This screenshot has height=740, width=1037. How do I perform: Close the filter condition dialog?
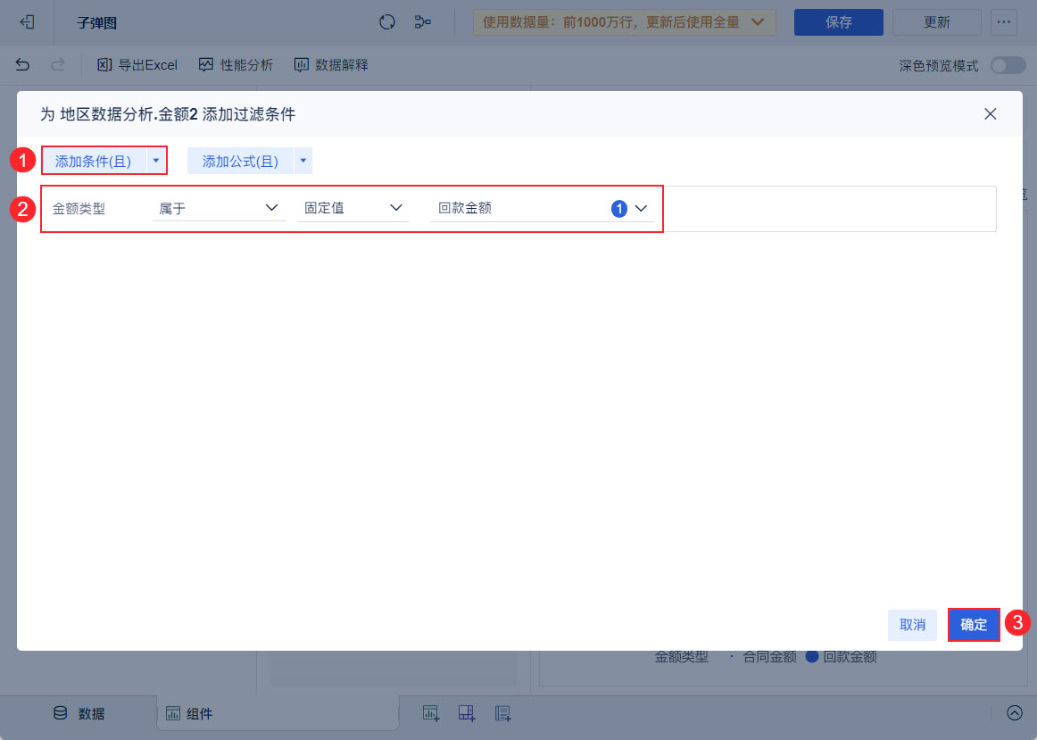(990, 113)
